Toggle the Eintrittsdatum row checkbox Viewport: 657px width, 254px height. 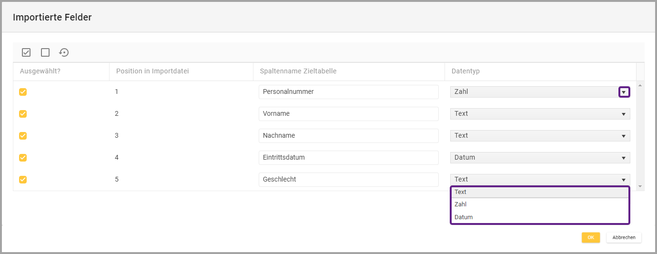[23, 158]
